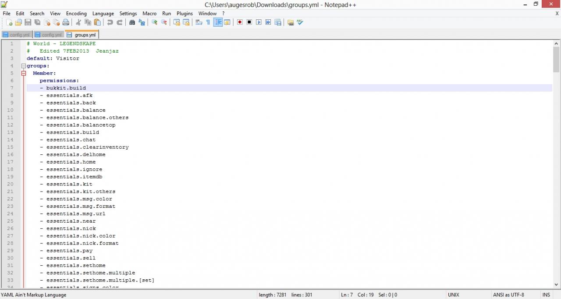Create a new document with the New icon
561x299 pixels.
[9, 22]
